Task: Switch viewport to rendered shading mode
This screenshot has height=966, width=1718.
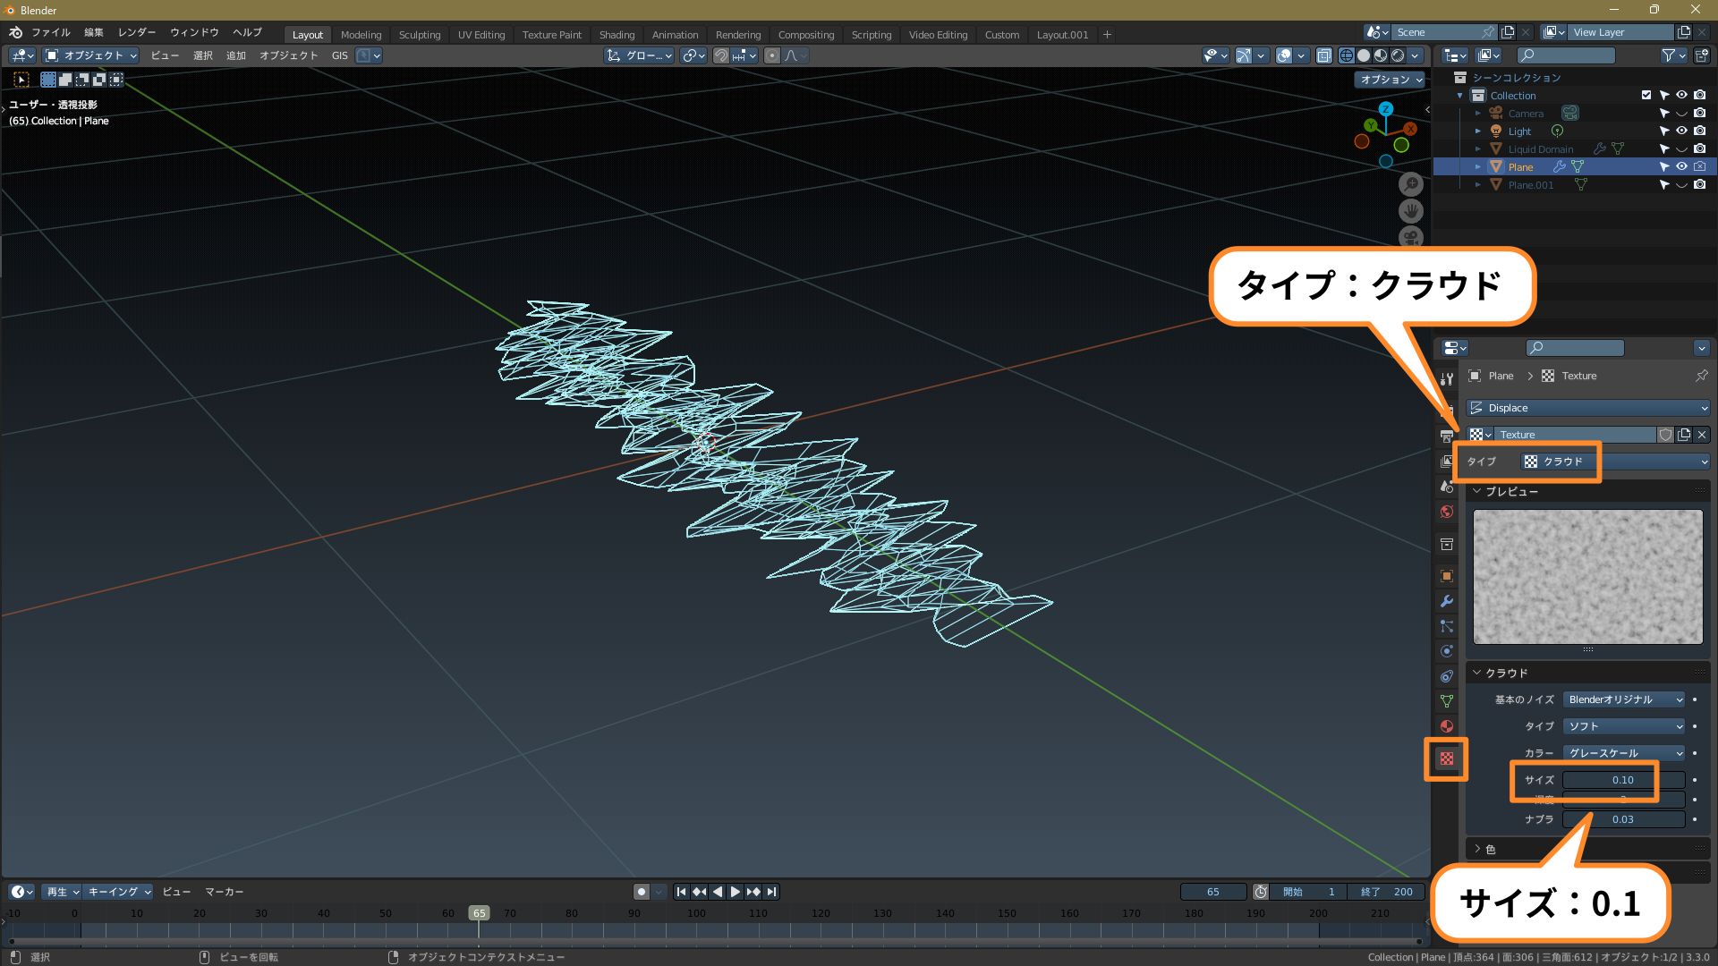Action: (1398, 55)
